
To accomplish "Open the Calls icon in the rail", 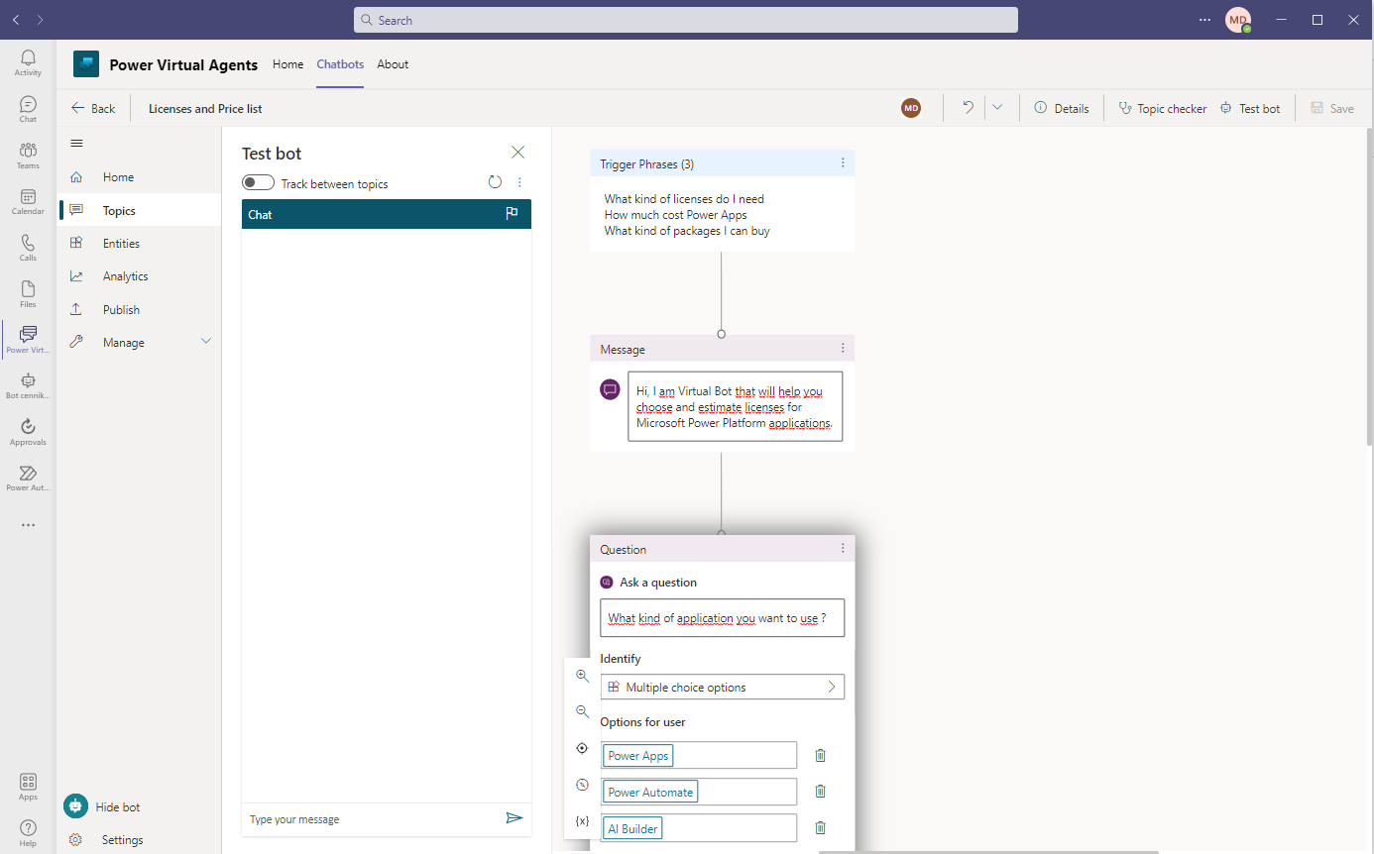I will pyautogui.click(x=28, y=248).
